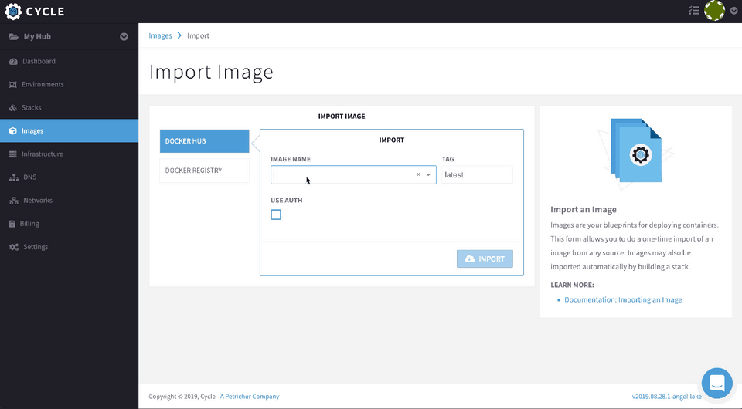Open the chat support bubble

[x=717, y=383]
